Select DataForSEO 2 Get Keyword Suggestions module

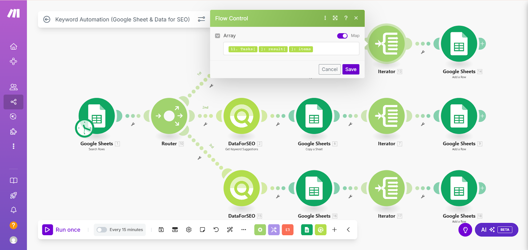tap(242, 116)
